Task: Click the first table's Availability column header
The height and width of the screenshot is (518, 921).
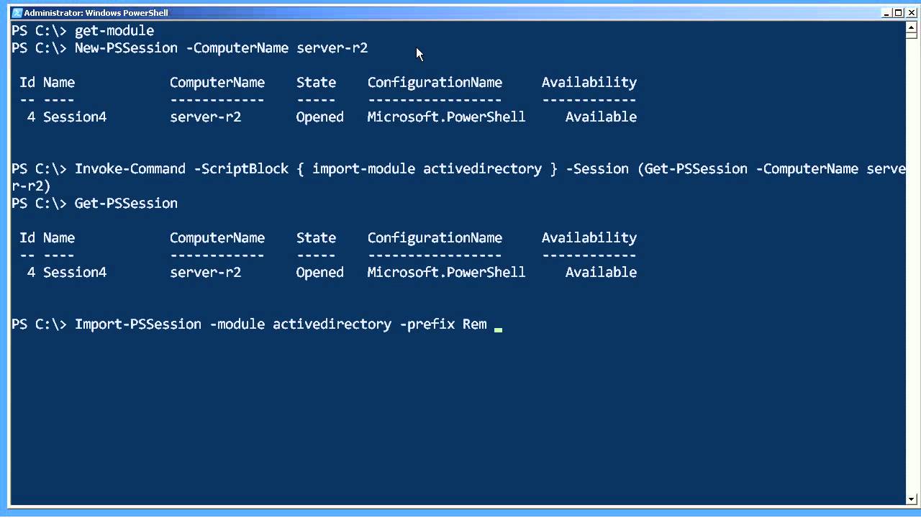Action: pyautogui.click(x=589, y=82)
